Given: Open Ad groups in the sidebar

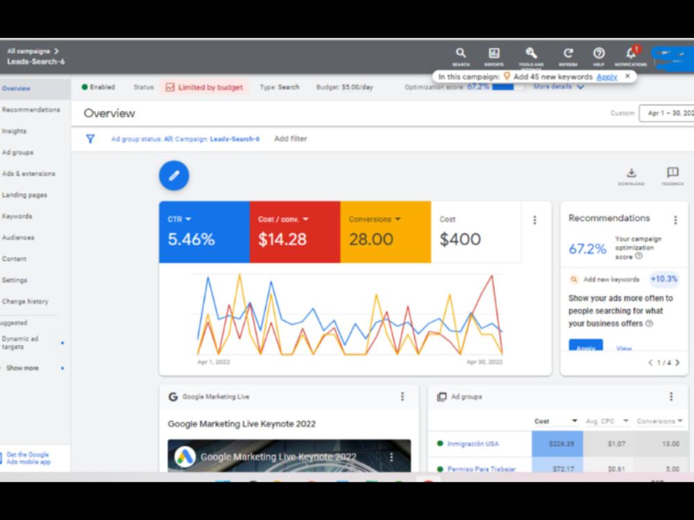Looking at the screenshot, I should click(18, 152).
